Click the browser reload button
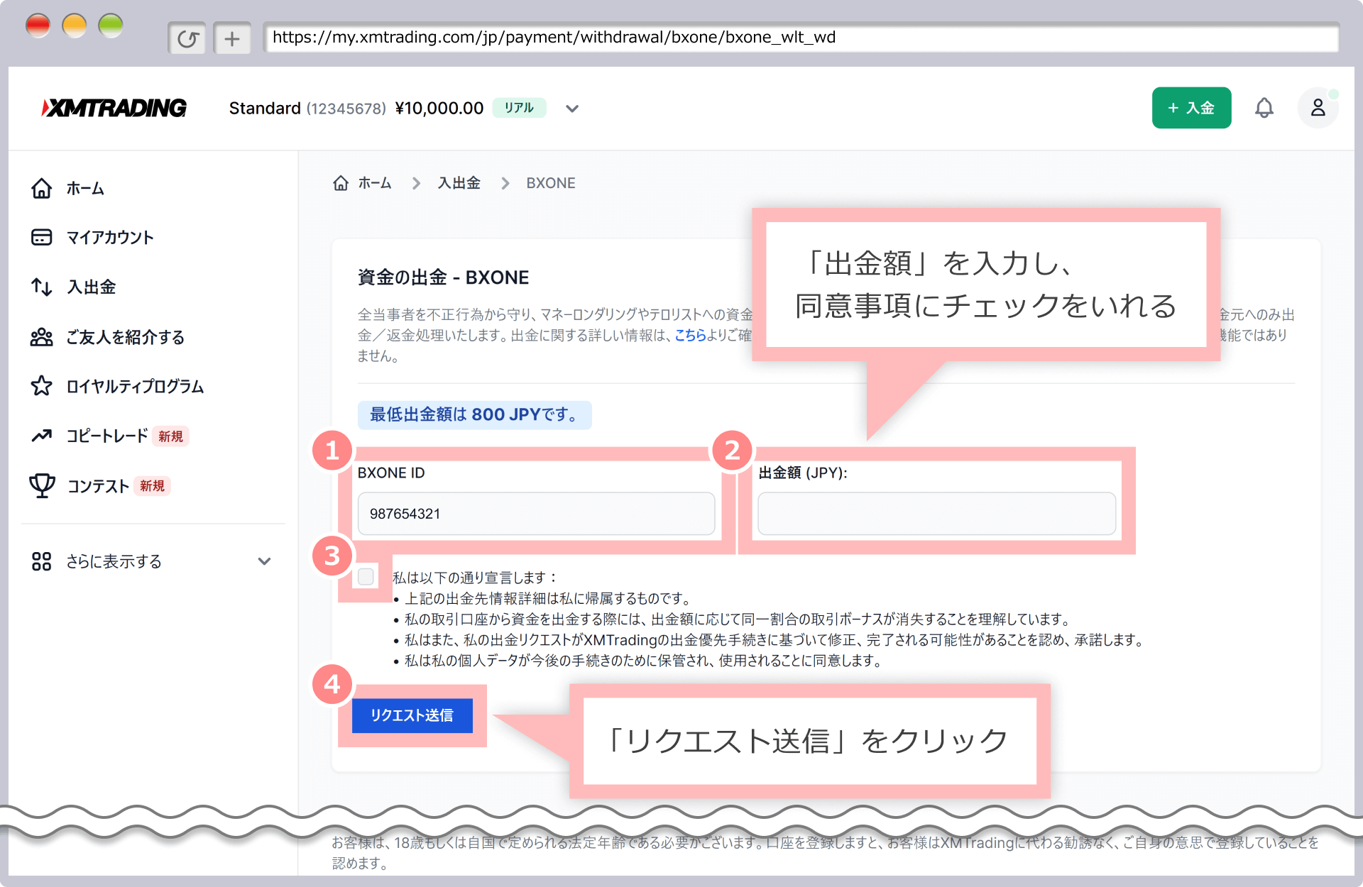This screenshot has height=887, width=1363. 187,38
